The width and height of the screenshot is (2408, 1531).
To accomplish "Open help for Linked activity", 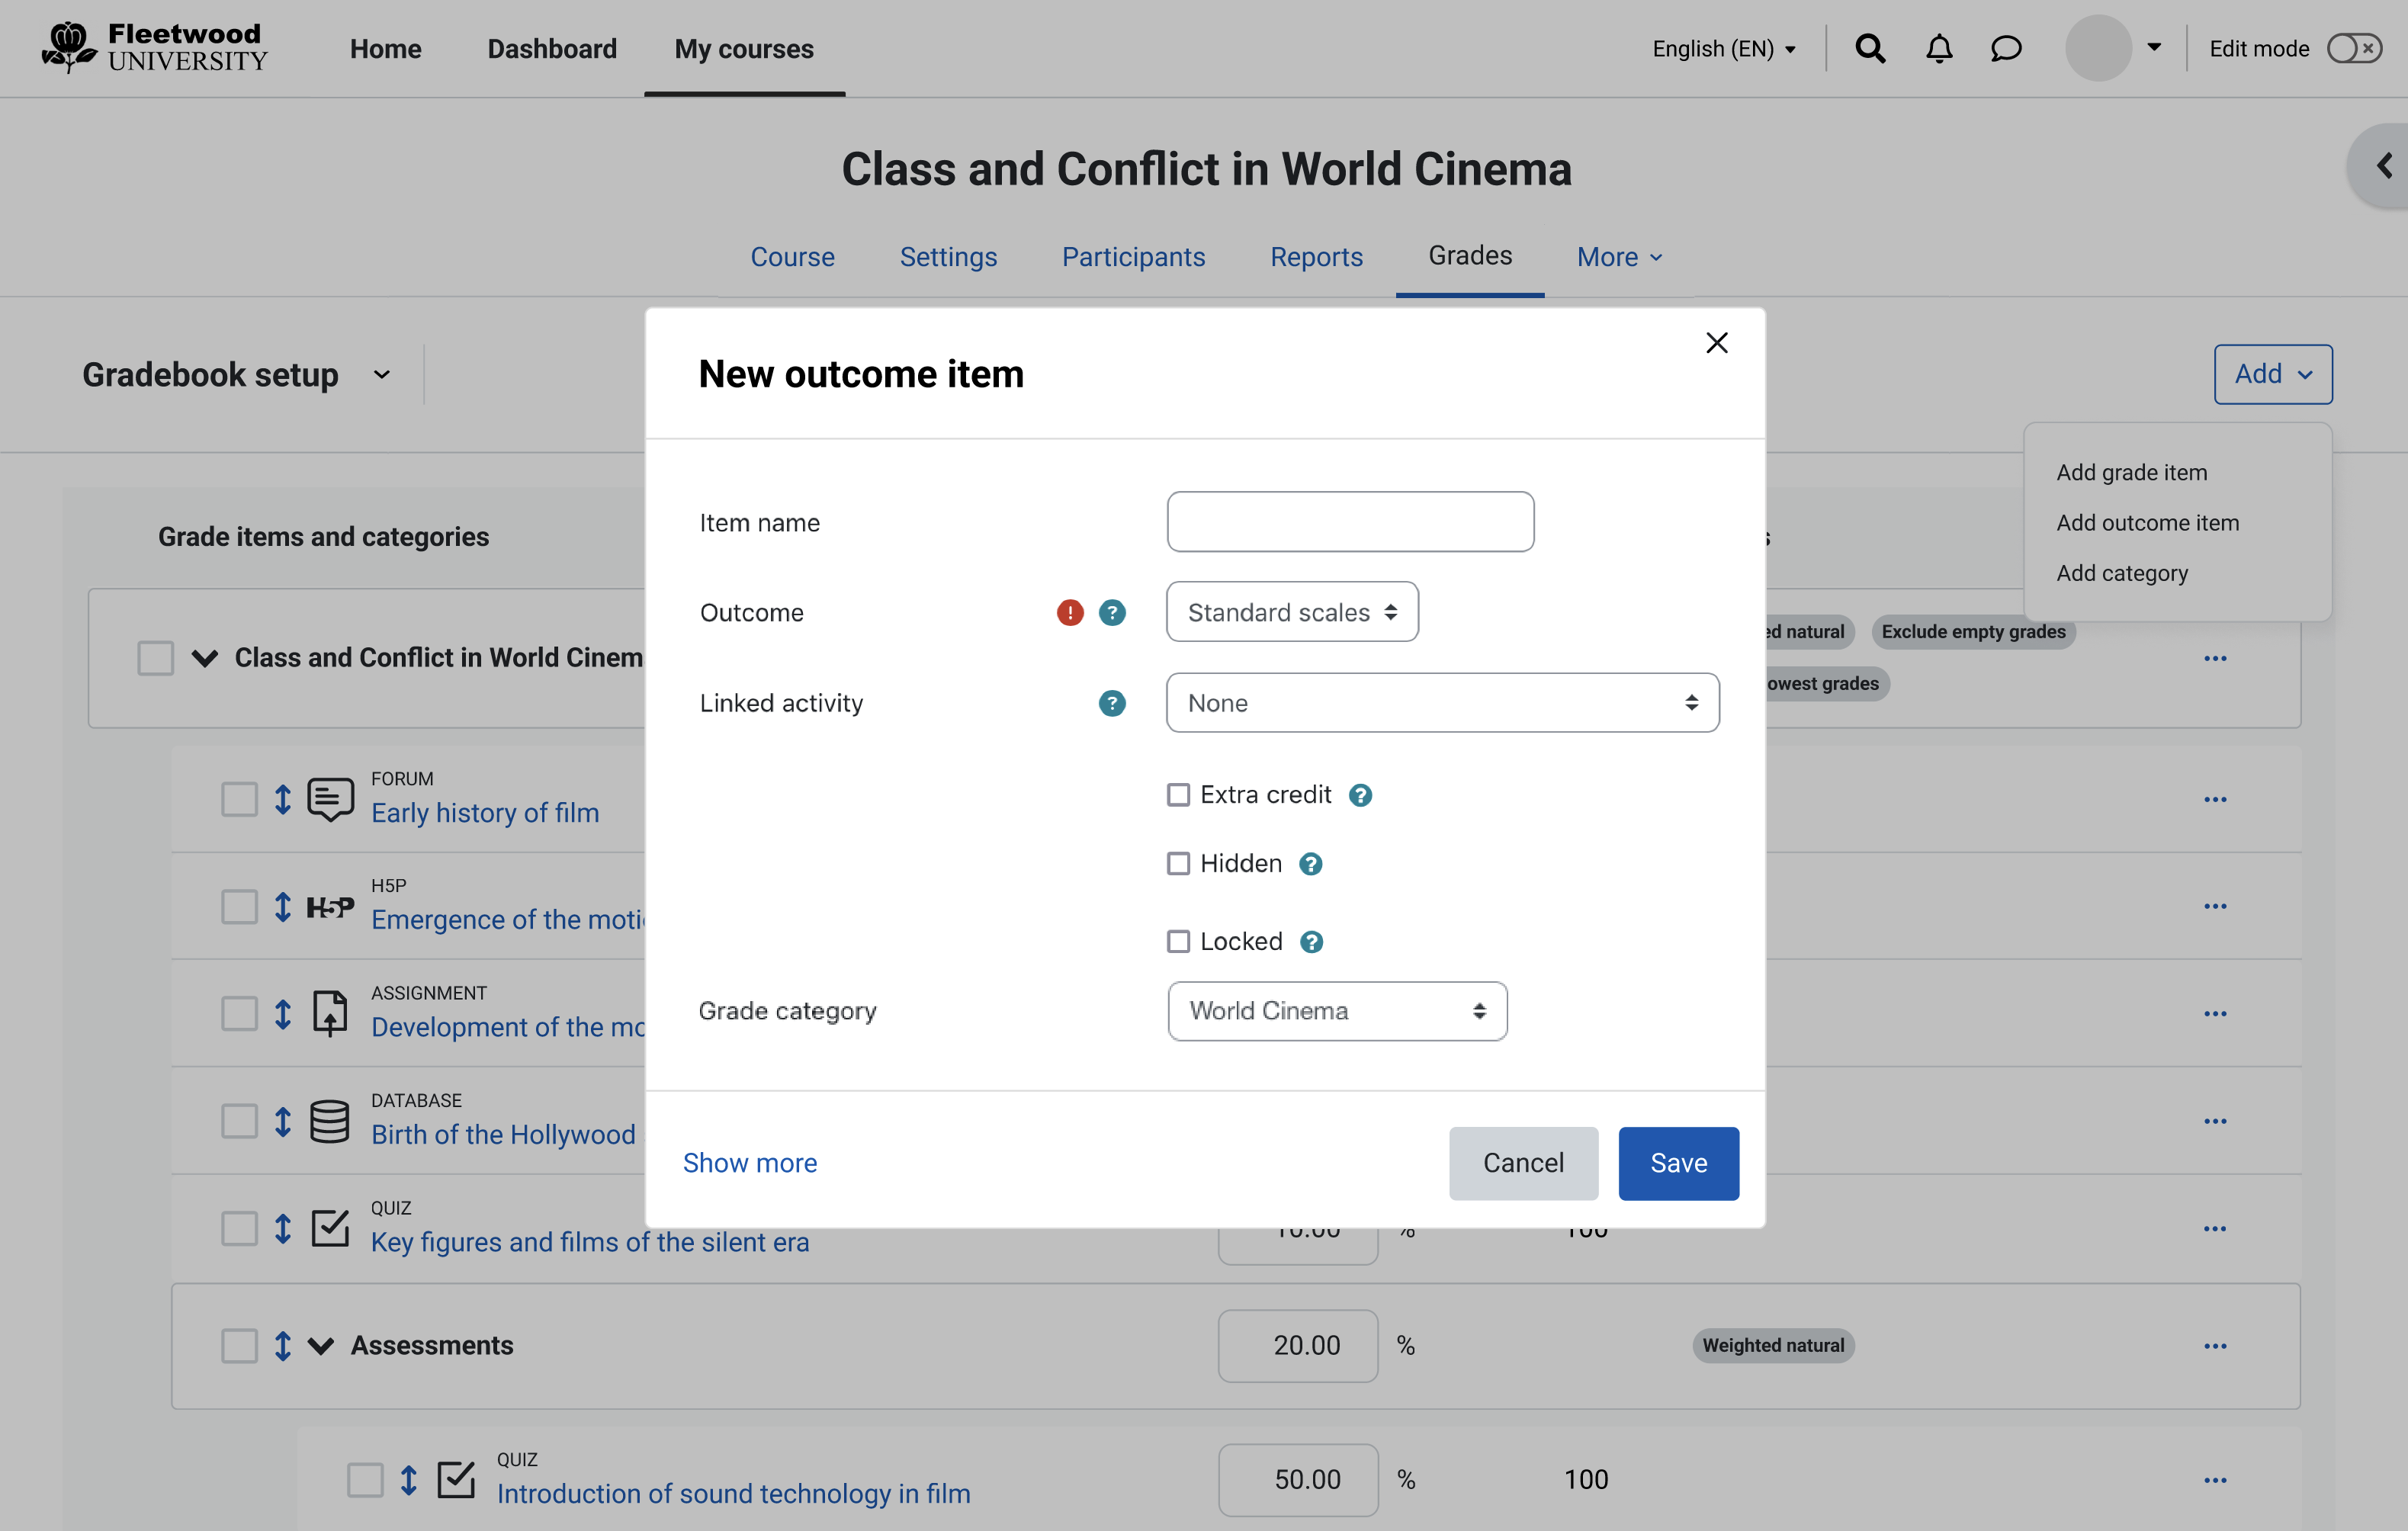I will pyautogui.click(x=1112, y=703).
